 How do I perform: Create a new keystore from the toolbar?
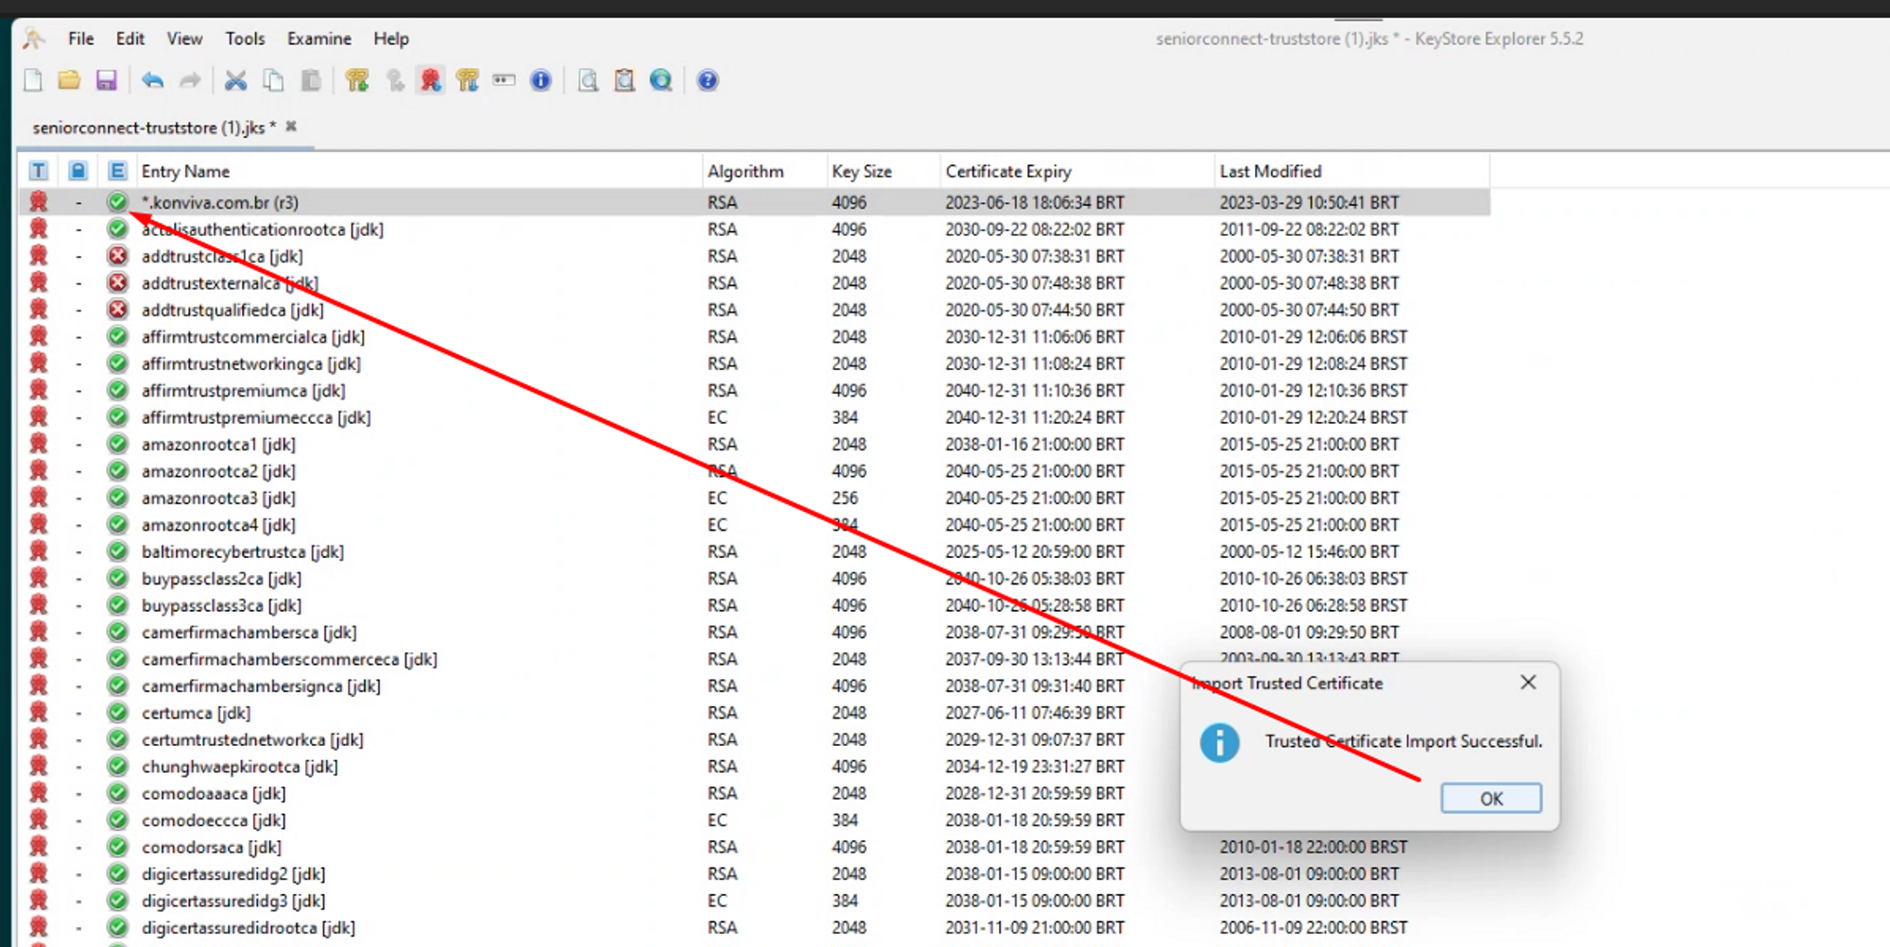pos(33,80)
